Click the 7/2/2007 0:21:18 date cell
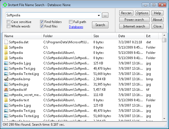Image resolution: width=169 pixels, height=129 pixels. (130, 42)
